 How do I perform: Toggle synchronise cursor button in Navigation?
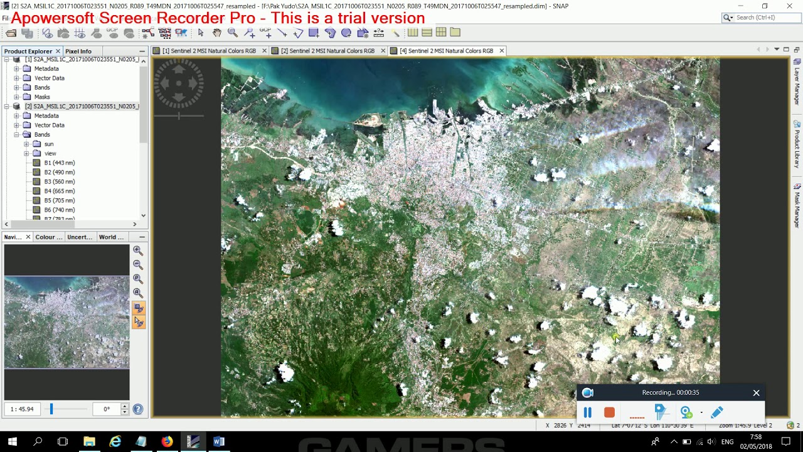[x=139, y=322]
